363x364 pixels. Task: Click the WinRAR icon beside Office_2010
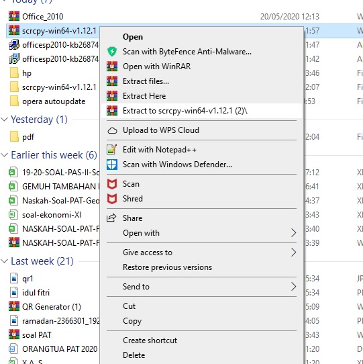14,16
